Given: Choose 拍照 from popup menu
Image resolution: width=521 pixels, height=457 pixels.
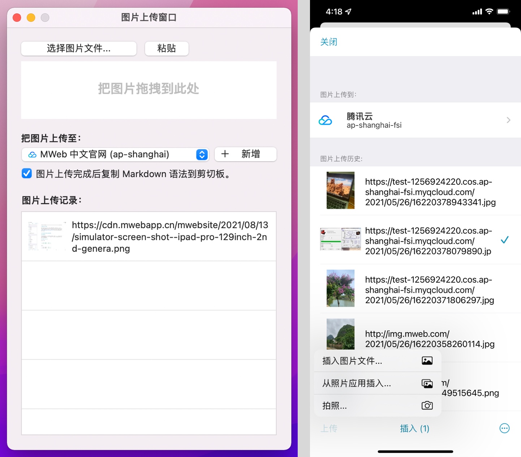Looking at the screenshot, I should pos(335,406).
